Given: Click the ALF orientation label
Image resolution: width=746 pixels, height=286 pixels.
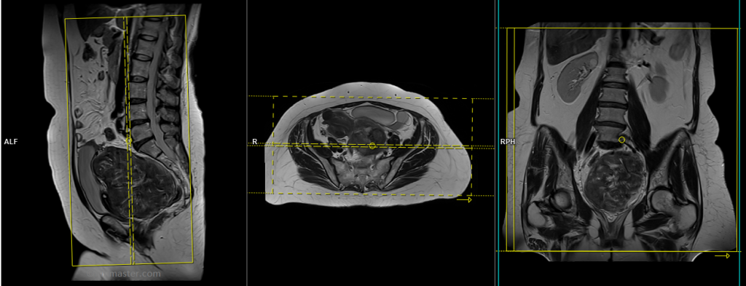Looking at the screenshot, I should coord(10,142).
